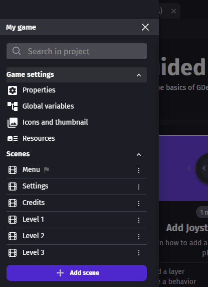Click the Add scene button
This screenshot has height=287, width=208.
pos(77,273)
